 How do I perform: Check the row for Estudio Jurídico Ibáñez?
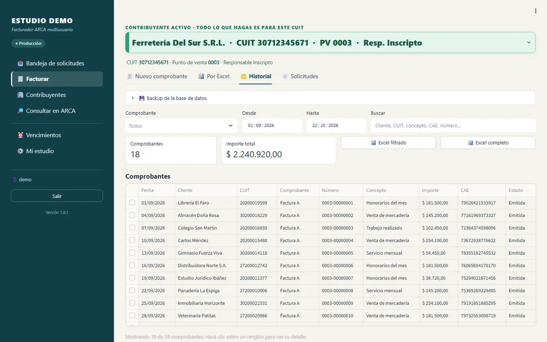[132, 278]
